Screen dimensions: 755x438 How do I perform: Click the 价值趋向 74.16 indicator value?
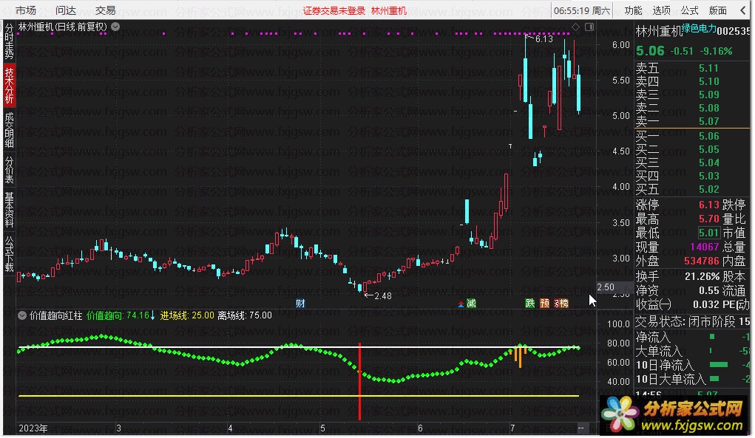click(121, 315)
